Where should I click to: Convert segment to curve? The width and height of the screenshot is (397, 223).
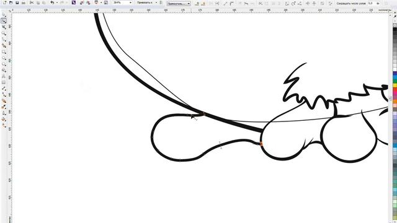tap(231, 4)
